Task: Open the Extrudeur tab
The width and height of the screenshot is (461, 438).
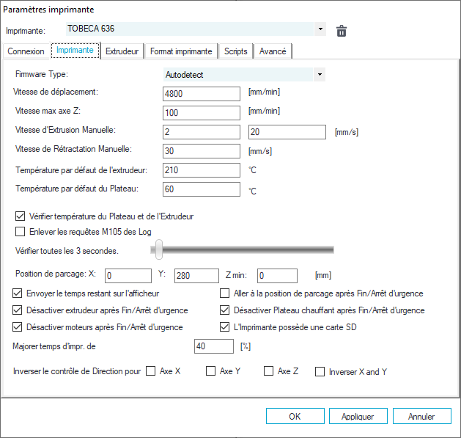Action: coord(122,51)
